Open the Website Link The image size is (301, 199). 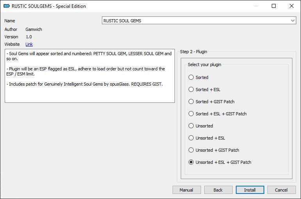(x=29, y=44)
